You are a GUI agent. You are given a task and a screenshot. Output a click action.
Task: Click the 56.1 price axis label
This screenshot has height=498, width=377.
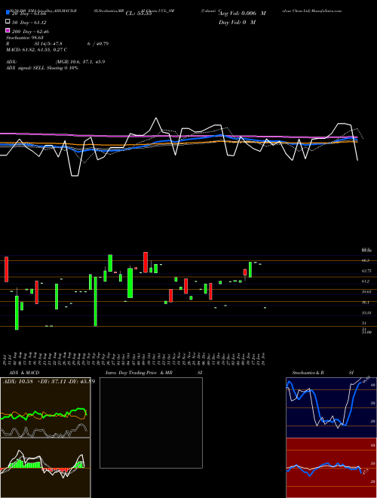(x=365, y=303)
